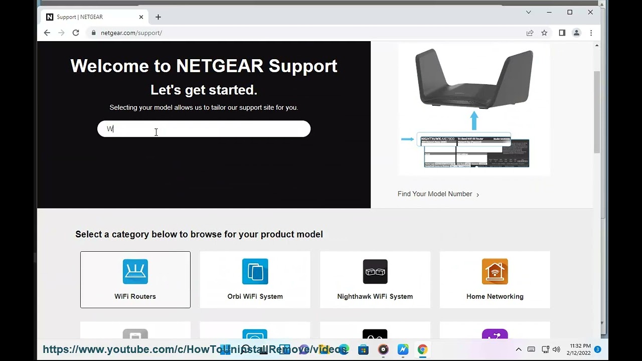Screen dimensions: 642x361
Task: Click the 'Let's get started.' subheading
Action: pos(204,90)
